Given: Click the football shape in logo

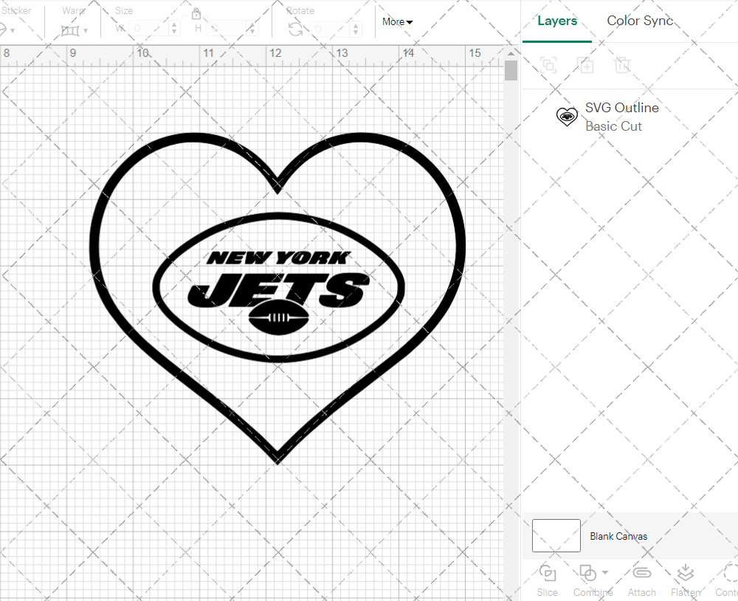Looking at the screenshot, I should [279, 317].
